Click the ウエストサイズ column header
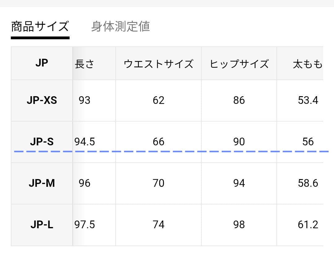Image resolution: width=334 pixels, height=257 pixels. tap(158, 64)
